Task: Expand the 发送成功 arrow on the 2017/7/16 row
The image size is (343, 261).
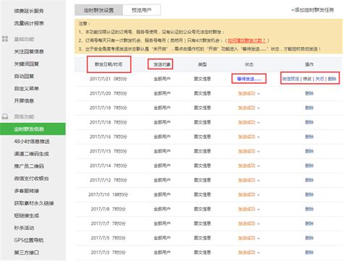Action: 258,137
